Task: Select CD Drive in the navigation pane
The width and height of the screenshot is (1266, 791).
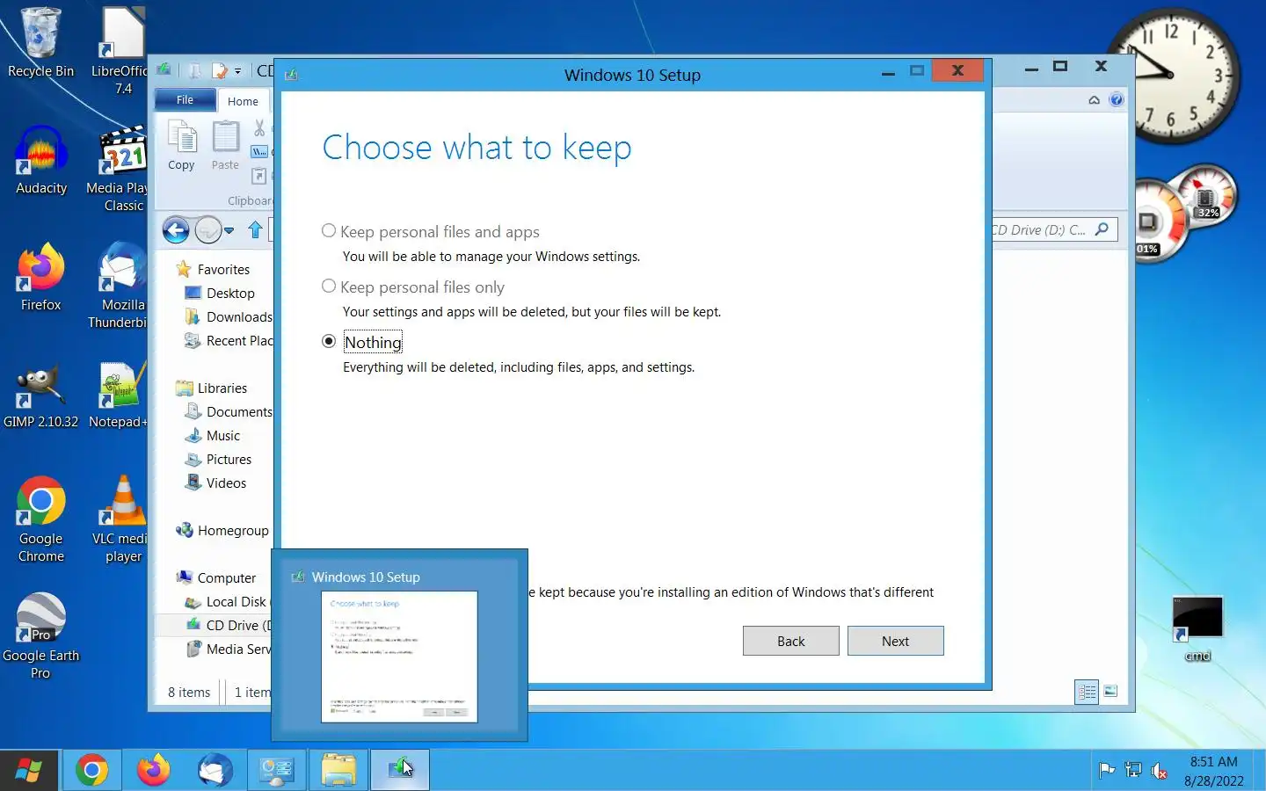Action: (238, 625)
